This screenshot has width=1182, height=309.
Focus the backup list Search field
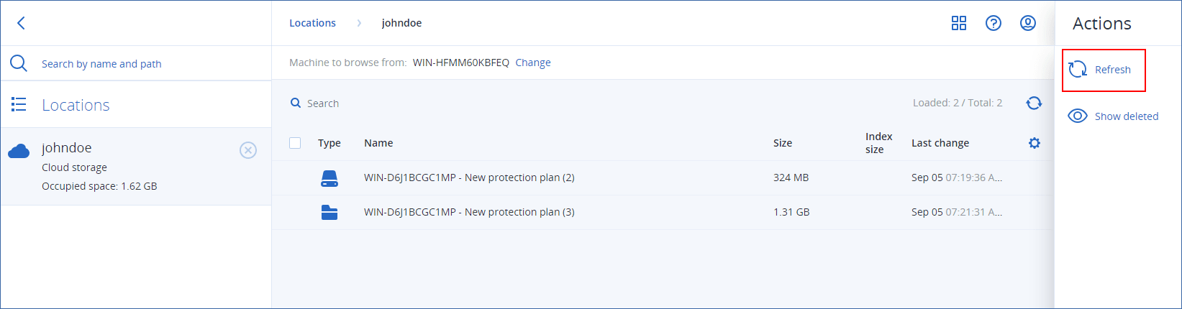tap(432, 103)
